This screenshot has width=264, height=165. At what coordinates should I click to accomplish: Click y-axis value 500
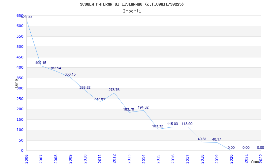[x=20, y=47]
